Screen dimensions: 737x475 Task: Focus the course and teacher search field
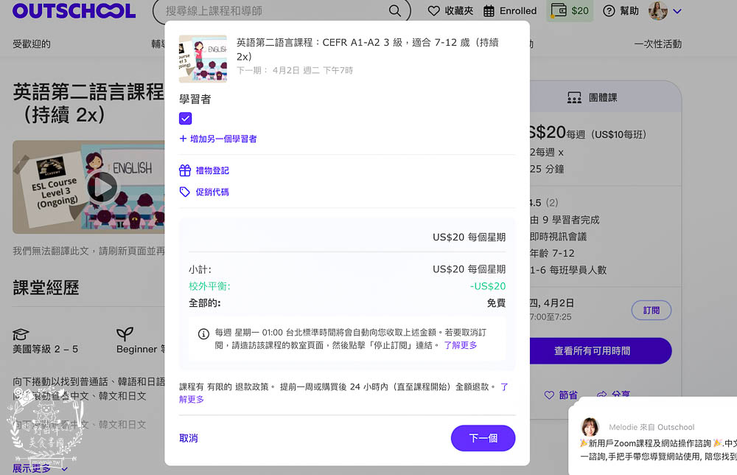[x=282, y=11]
